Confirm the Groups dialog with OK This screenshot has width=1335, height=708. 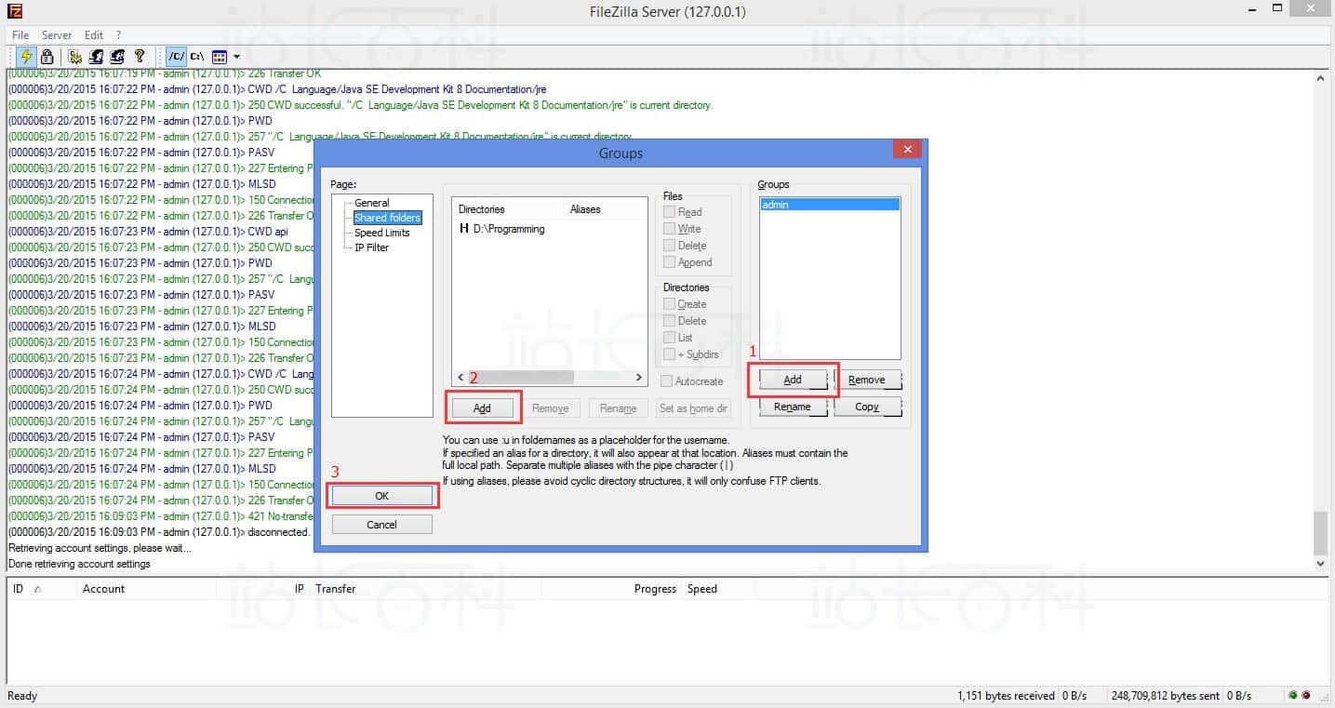click(382, 496)
